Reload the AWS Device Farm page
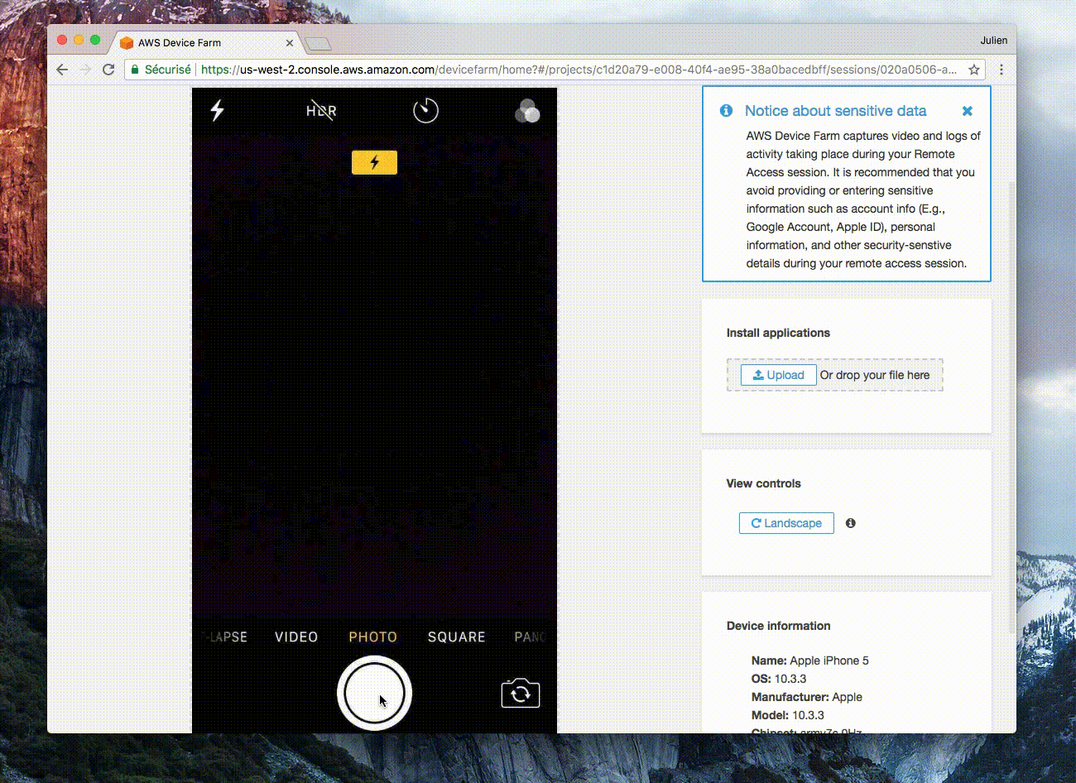 pos(108,70)
